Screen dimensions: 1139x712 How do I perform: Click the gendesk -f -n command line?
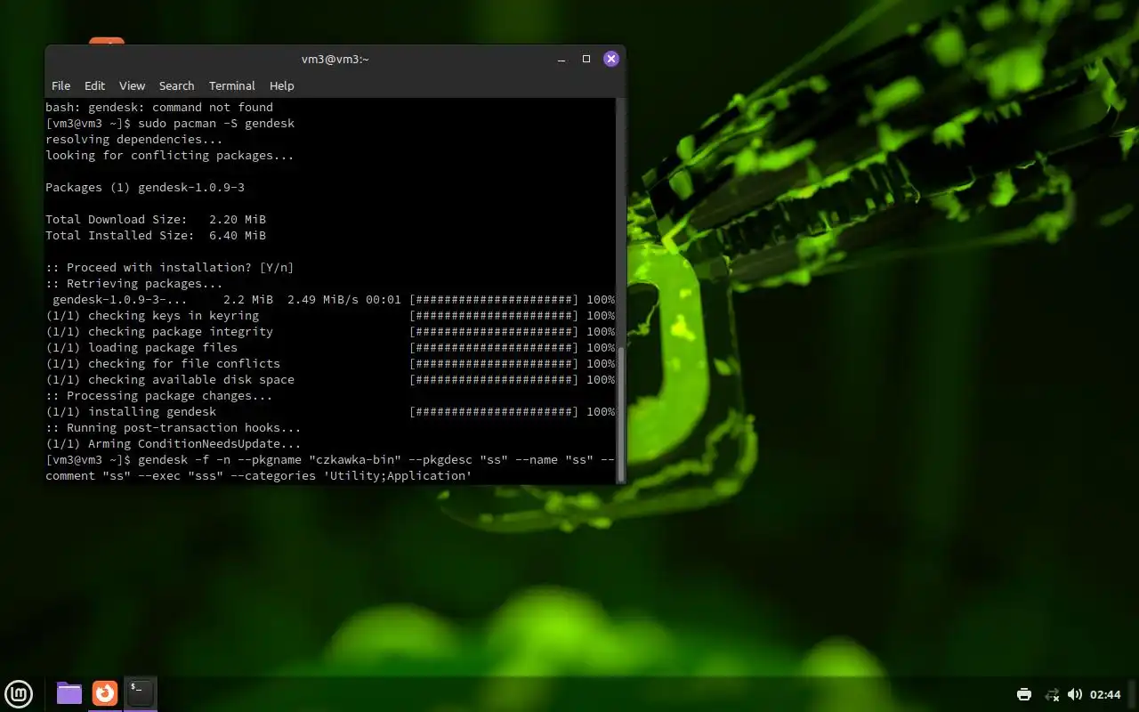tap(330, 467)
